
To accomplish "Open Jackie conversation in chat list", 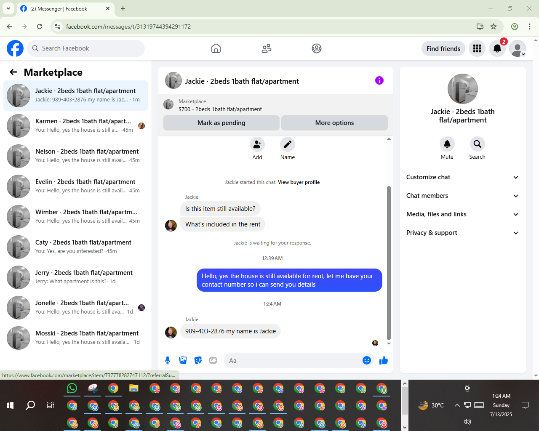I will 76,96.
